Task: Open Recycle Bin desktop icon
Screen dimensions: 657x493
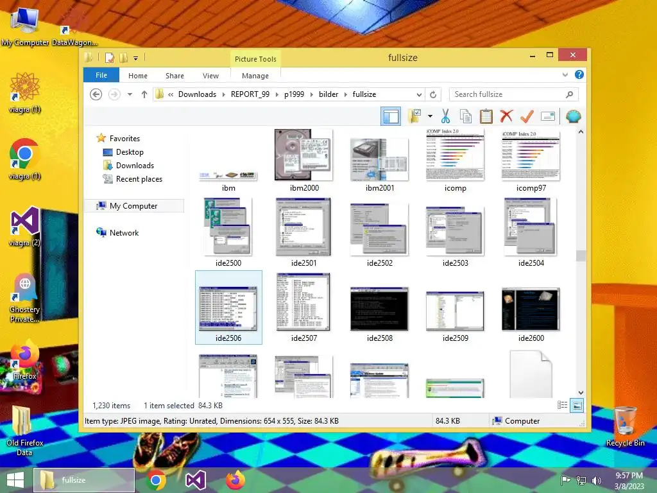Action: (x=625, y=426)
